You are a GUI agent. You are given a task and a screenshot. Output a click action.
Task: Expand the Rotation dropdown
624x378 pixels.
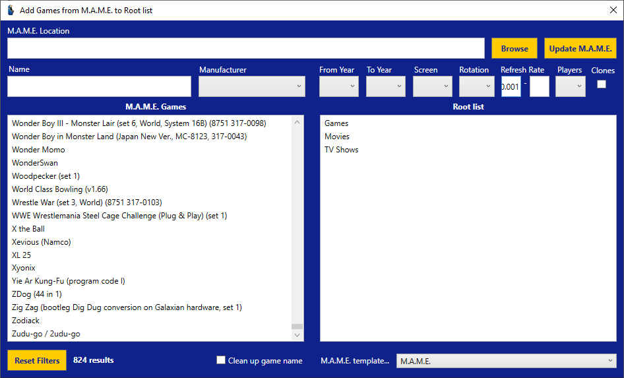point(476,86)
